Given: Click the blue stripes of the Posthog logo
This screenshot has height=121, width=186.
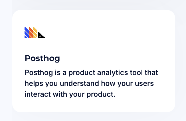Looking at the screenshot, I should click(27, 33).
